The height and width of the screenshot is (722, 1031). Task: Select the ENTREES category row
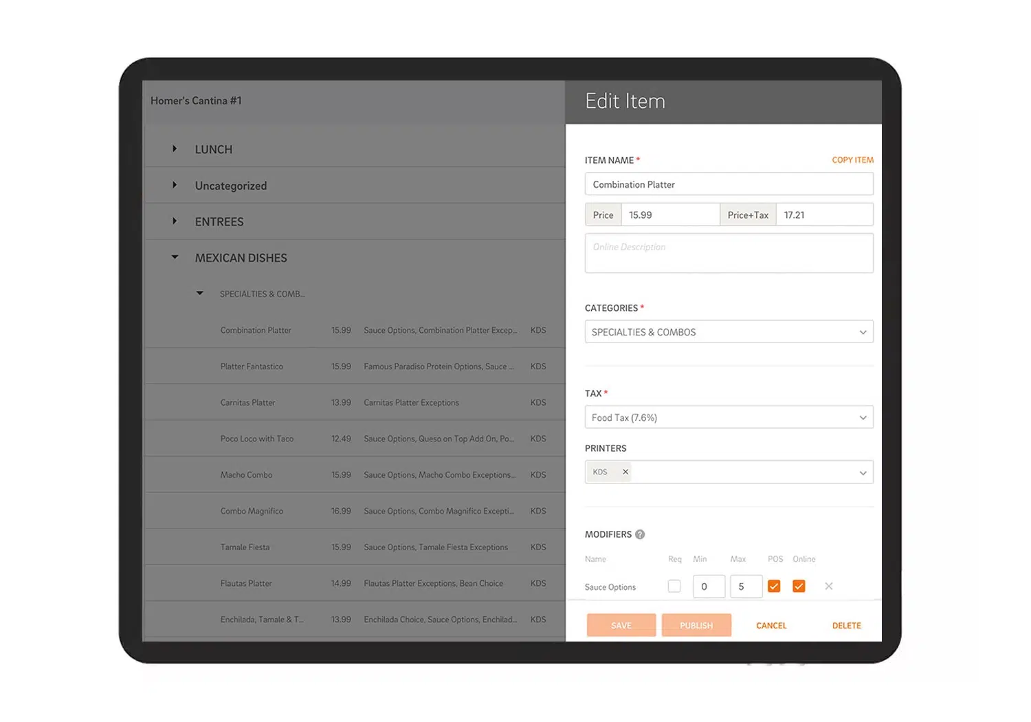coord(355,221)
